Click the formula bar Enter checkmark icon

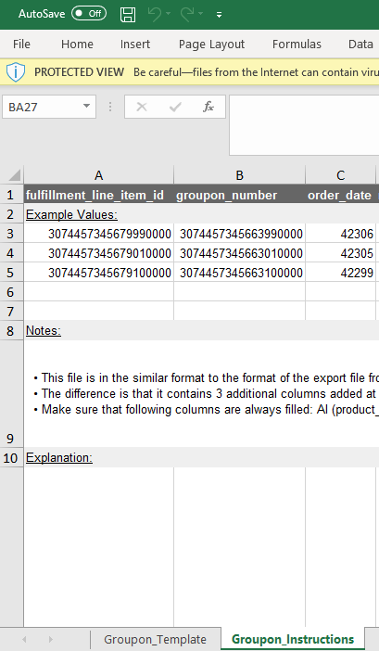(x=175, y=107)
